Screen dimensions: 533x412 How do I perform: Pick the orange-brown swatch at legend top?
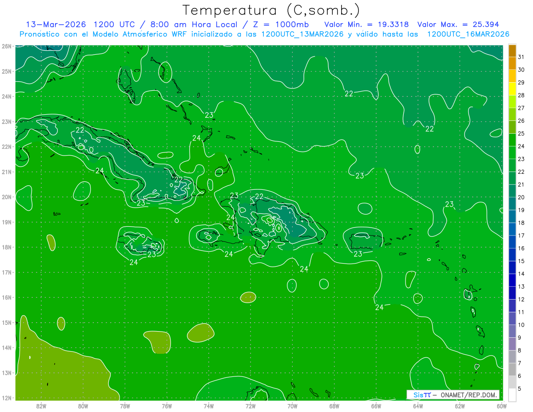512,51
